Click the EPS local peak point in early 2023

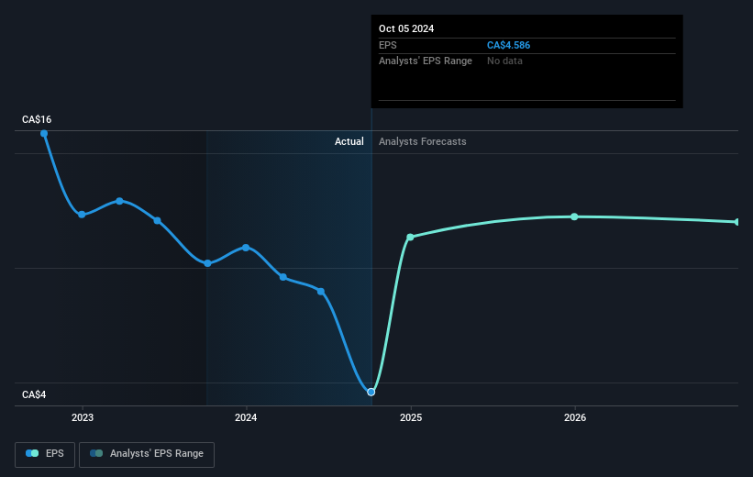[x=119, y=201]
